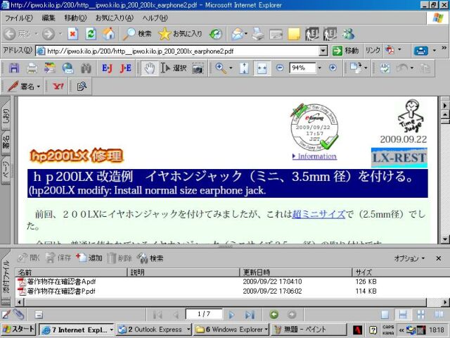Click the PDF print icon
Viewport: 450px width, 338px height.
(32, 68)
